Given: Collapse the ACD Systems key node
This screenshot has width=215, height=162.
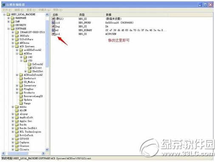Looking at the screenshot, I should point(13,46).
